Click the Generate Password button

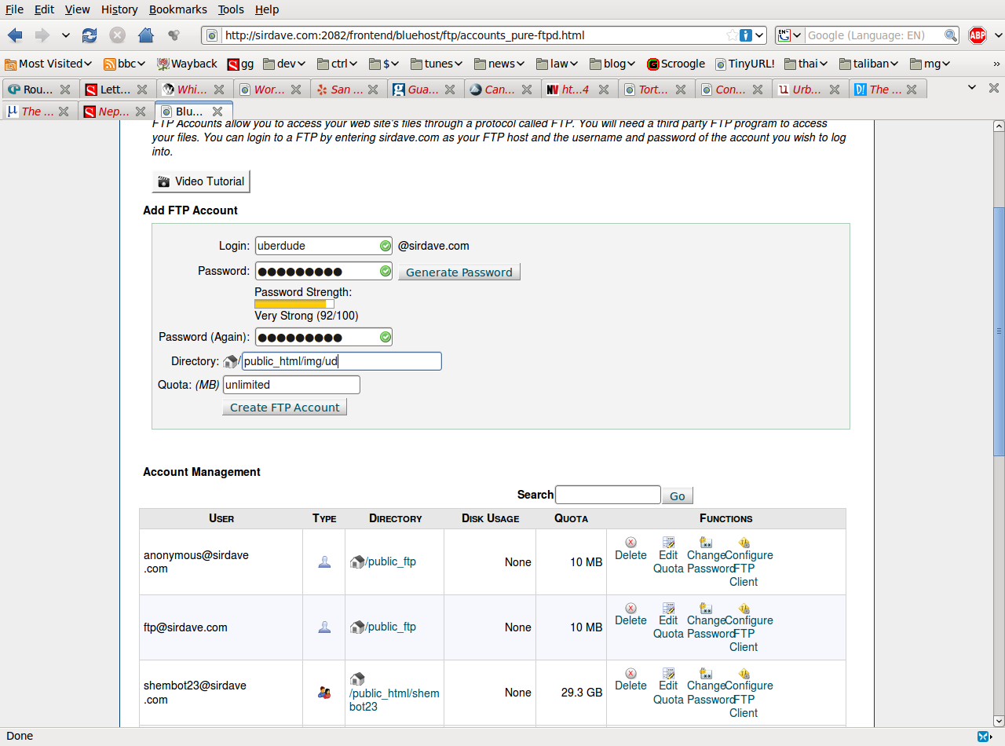[x=459, y=272]
